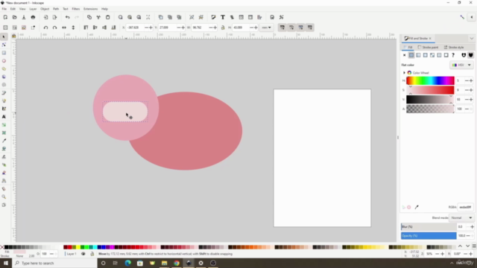
Task: Switch to the Stroke style tab
Action: click(x=454, y=48)
